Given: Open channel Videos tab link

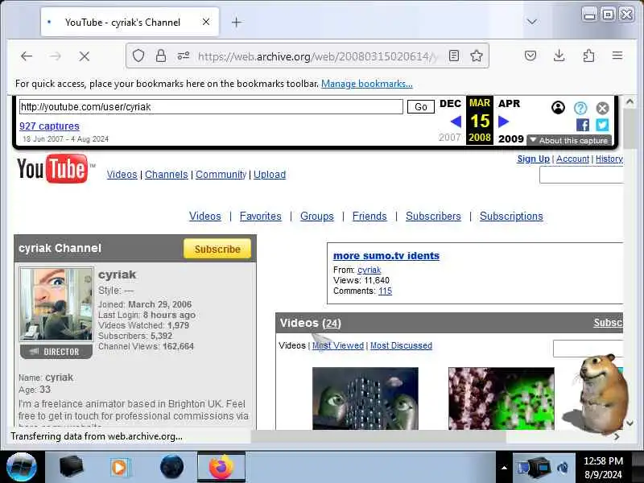Looking at the screenshot, I should pyautogui.click(x=205, y=216).
